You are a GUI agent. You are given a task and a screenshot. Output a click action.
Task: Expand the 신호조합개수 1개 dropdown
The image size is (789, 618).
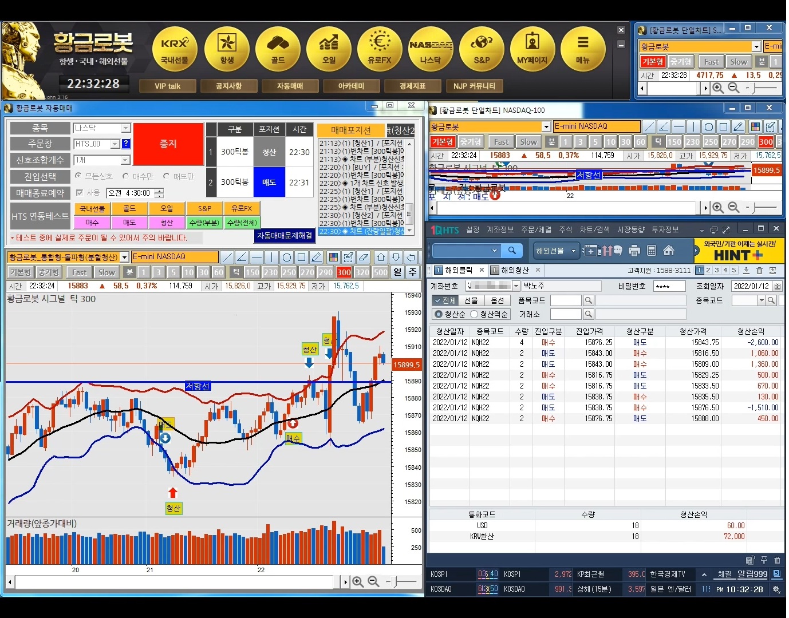[126, 160]
